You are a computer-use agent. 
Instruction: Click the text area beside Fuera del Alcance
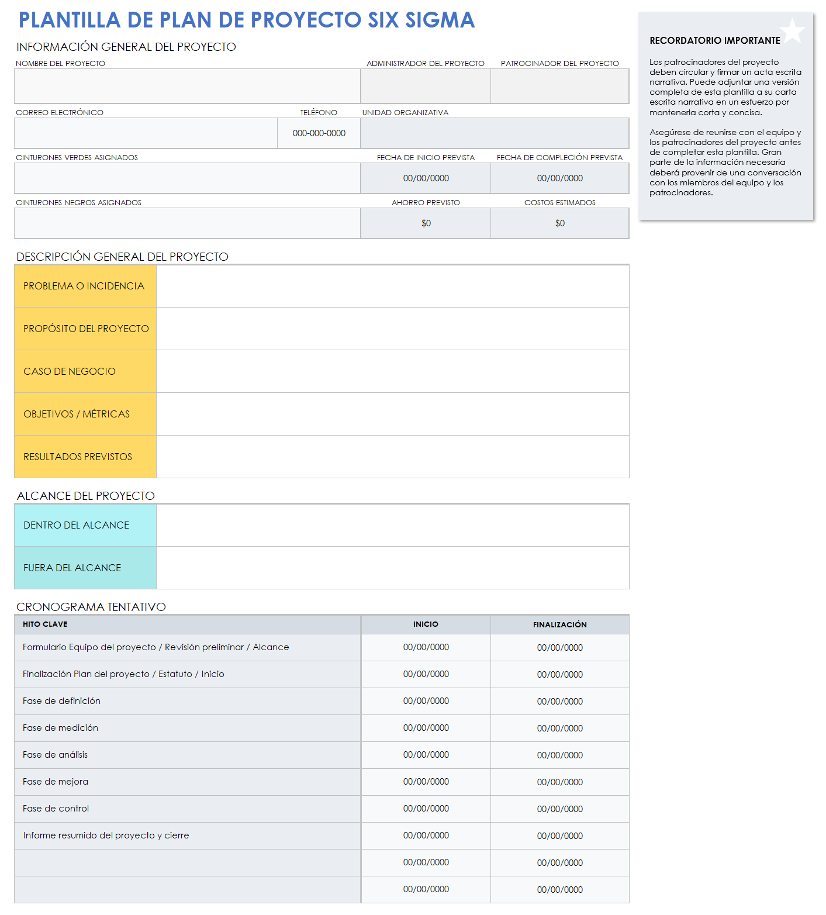[x=393, y=568]
